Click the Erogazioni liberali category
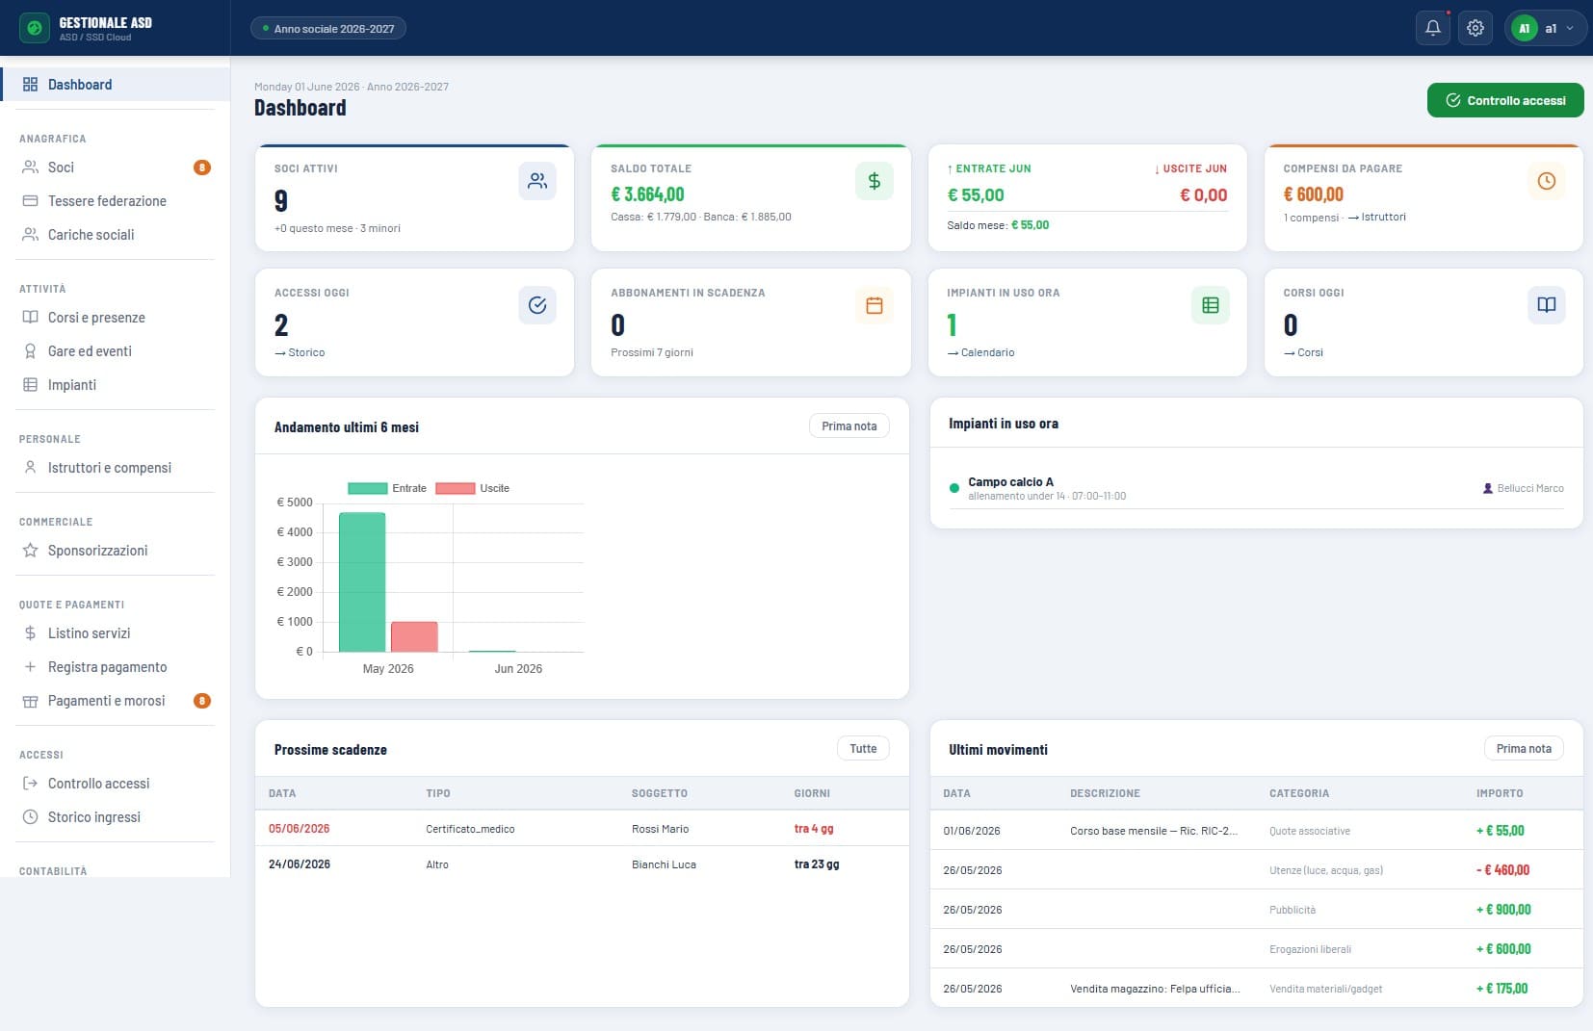1593x1031 pixels. point(1310,949)
